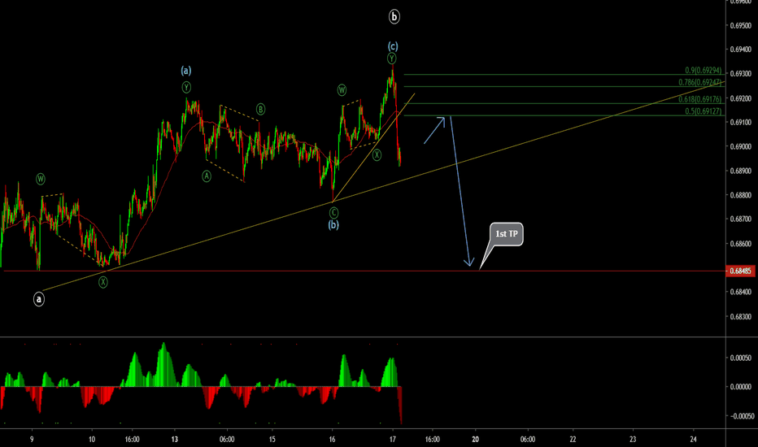758x447 pixels.
Task: Click the green circled 'B' wave marker
Action: pos(261,109)
